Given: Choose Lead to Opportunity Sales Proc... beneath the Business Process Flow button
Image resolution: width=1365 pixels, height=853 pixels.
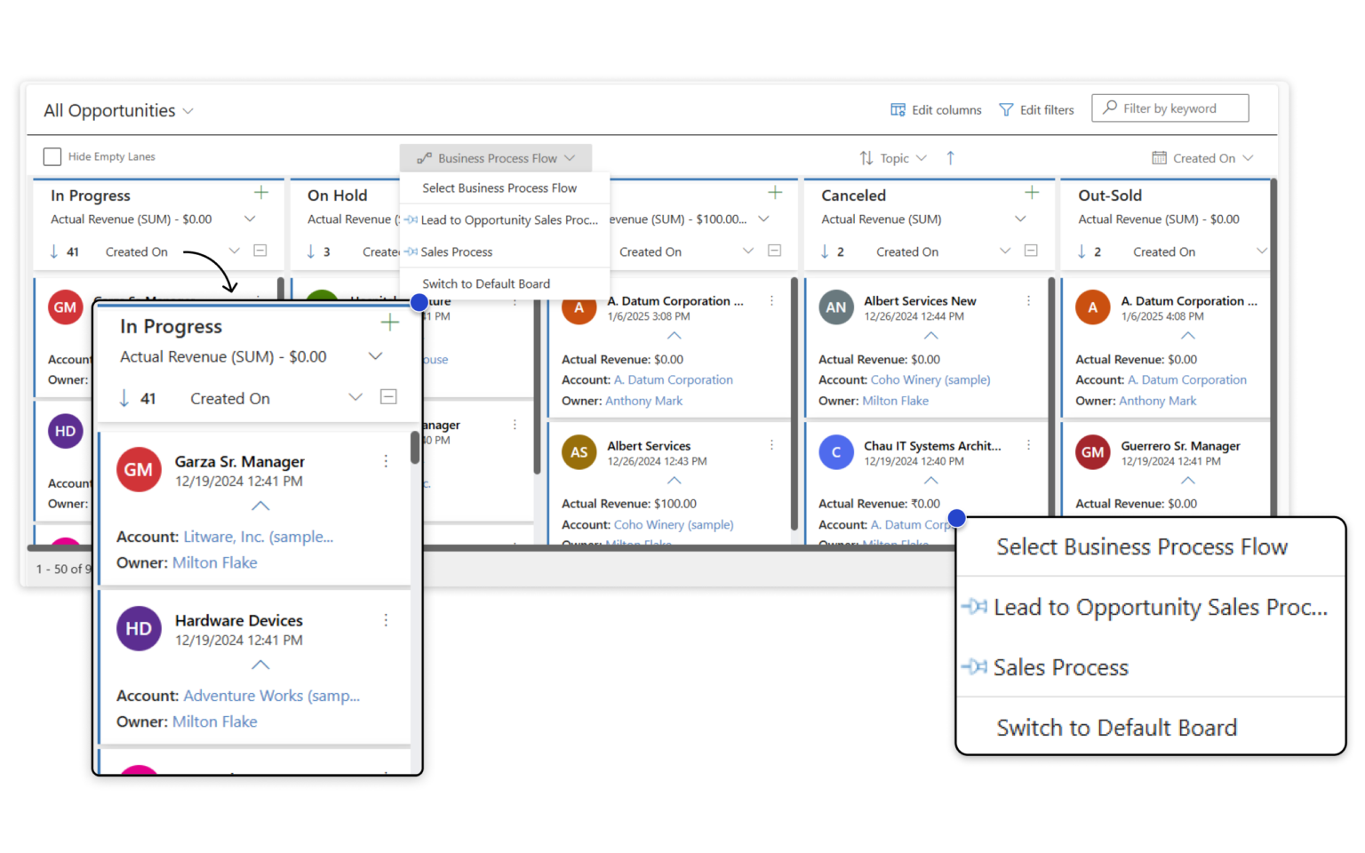Looking at the screenshot, I should pyautogui.click(x=505, y=220).
